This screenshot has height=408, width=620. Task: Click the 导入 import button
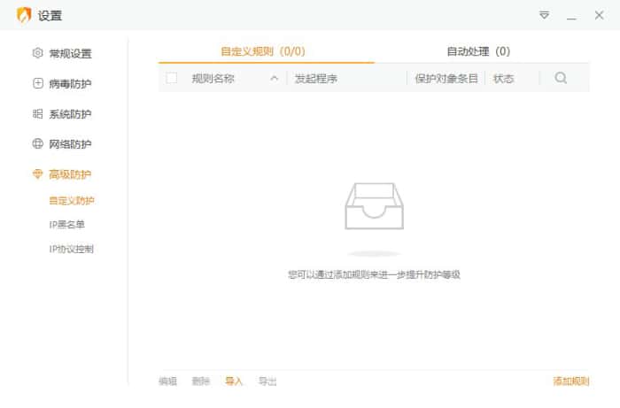(x=234, y=381)
